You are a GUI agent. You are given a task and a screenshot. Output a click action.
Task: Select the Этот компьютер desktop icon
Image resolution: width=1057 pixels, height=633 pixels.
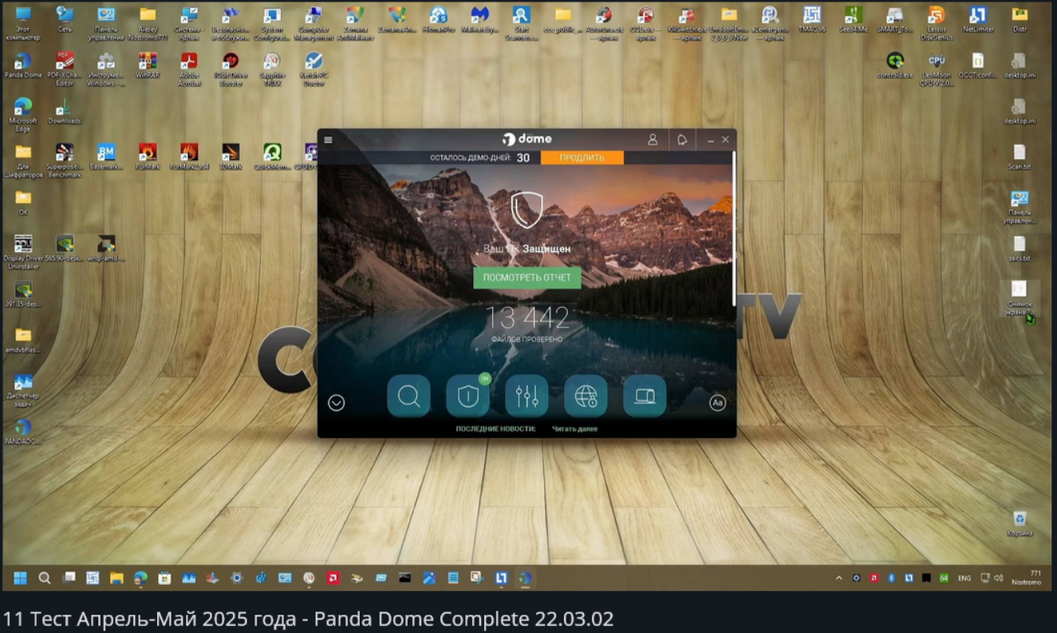[23, 23]
